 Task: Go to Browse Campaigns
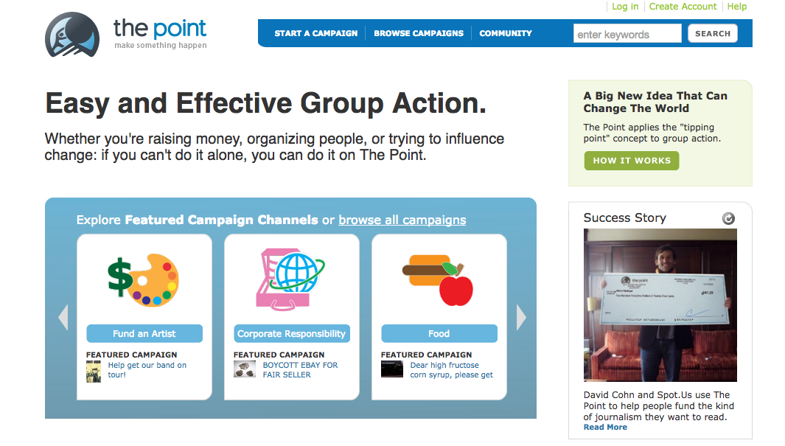coord(419,33)
